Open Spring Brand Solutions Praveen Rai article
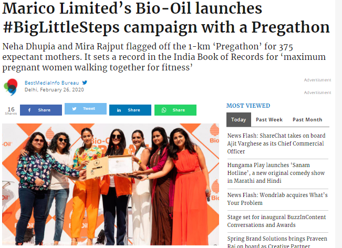Screen dimensions: 342x248 277,242
